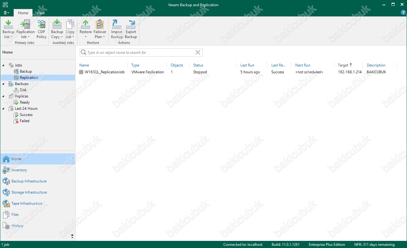Sort list by Next Run column header

[303, 65]
